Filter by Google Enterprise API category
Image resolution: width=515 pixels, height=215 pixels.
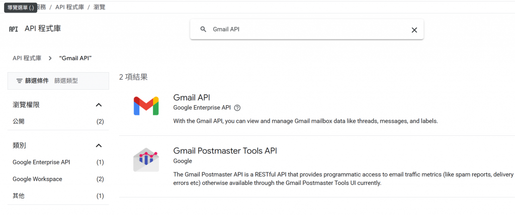coord(41,162)
